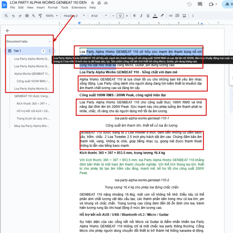
Task: Open the View menu
Action: pyautogui.click(x=30, y=7)
